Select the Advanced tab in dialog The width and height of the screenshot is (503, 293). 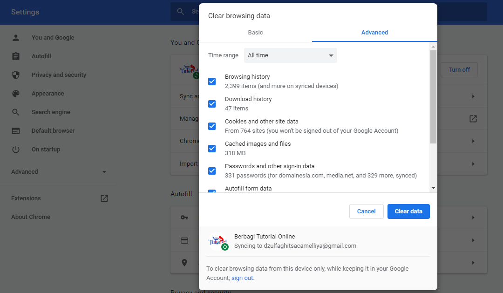[374, 33]
